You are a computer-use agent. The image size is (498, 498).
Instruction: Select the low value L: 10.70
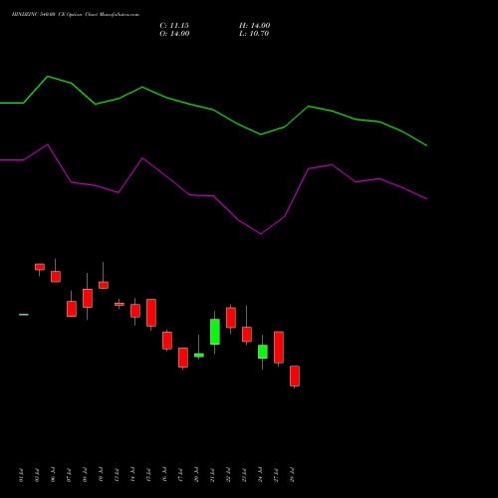coord(254,34)
